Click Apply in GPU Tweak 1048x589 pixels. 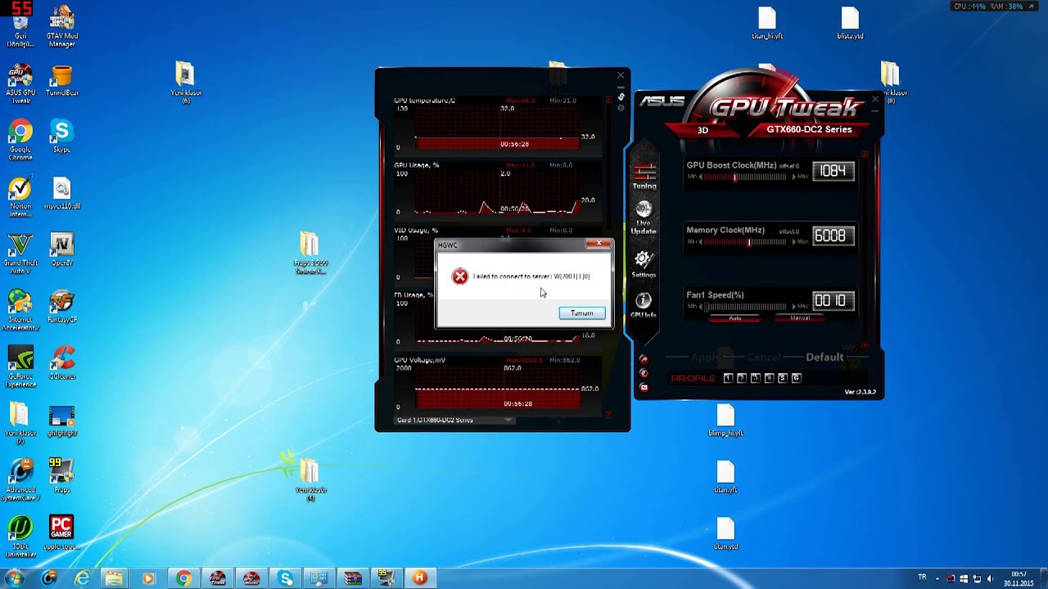(705, 357)
